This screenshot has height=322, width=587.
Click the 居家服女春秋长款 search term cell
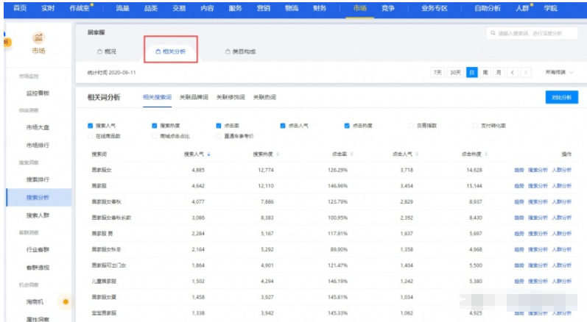pos(111,218)
